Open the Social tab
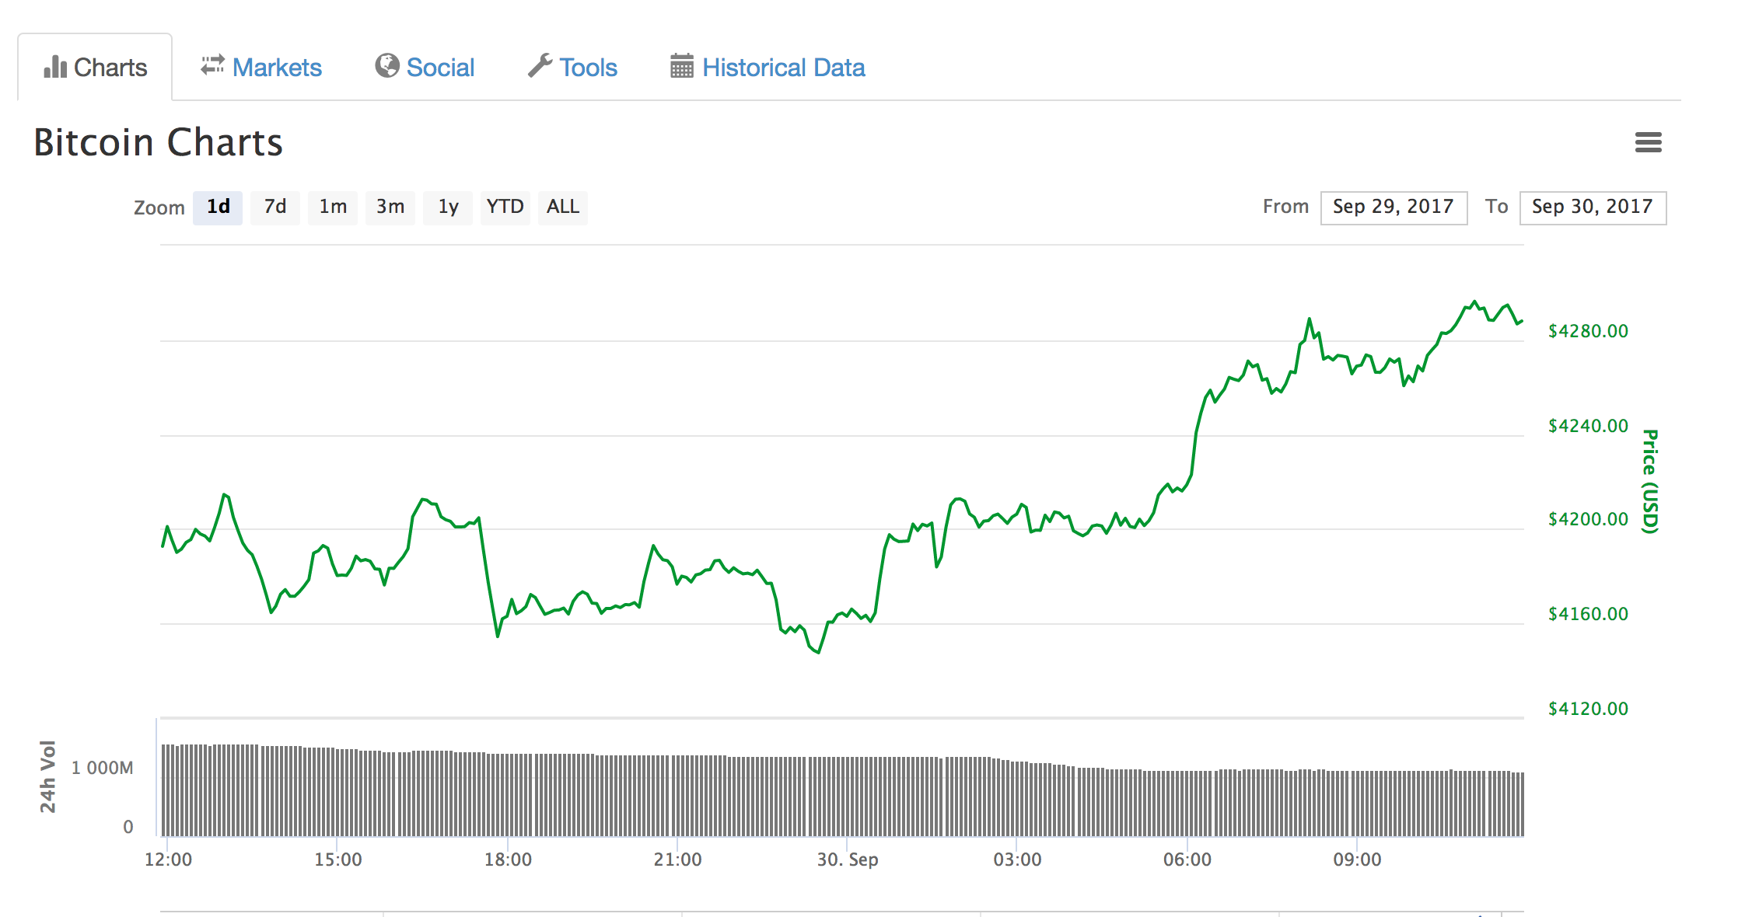This screenshot has width=1745, height=917. tap(440, 68)
